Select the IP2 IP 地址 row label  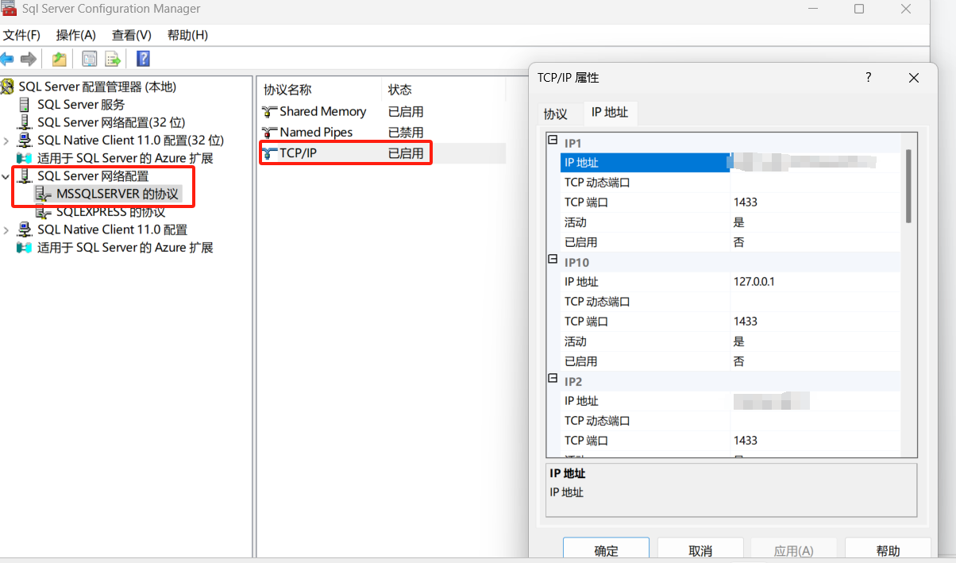581,400
